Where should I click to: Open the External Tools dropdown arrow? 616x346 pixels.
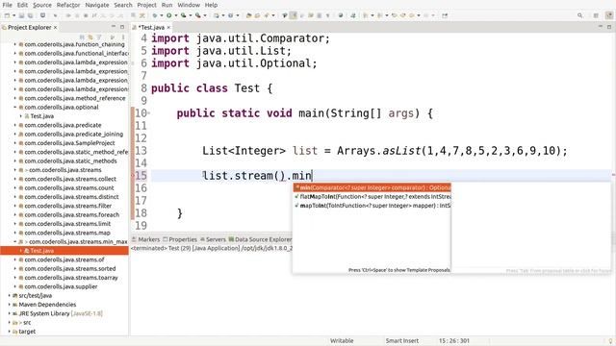[205, 15]
